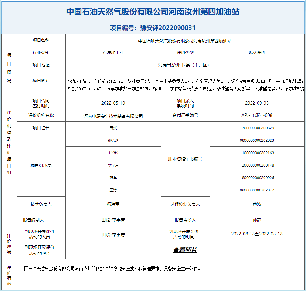This screenshot has height=291, width=306.
Task: Click technical lead 杨海军
Action: (113, 204)
